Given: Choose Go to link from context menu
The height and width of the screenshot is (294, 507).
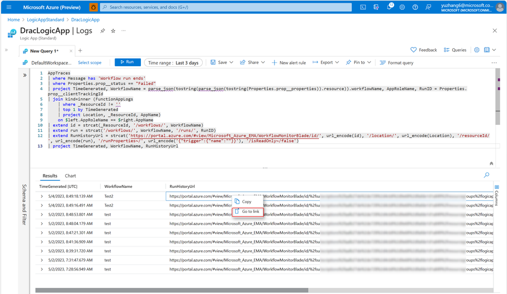Looking at the screenshot, I should (x=248, y=212).
